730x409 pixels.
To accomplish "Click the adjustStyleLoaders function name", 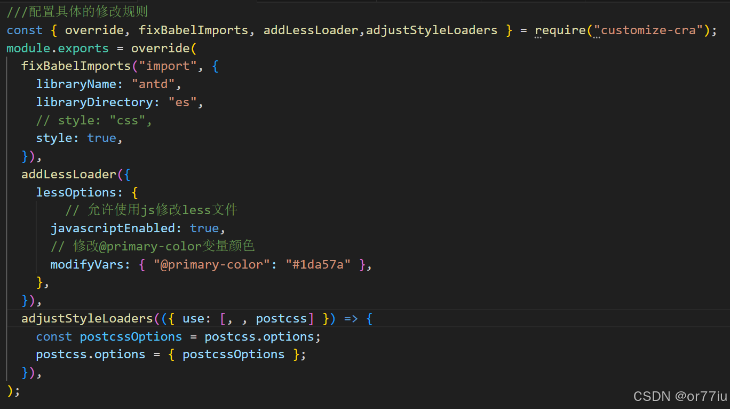I will coord(86,318).
